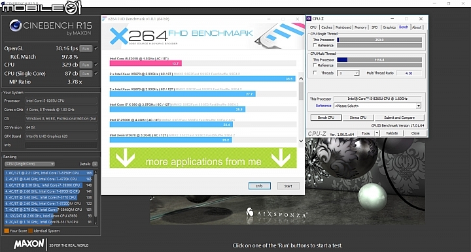
Task: Click the Cinebench Info field
Action: pyautogui.click(x=61, y=145)
